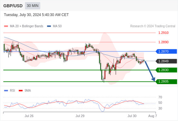This screenshot has height=121, width=178.
Task: Toggle the MA 20 + Bollinger Bands legend
Action: coord(23,26)
